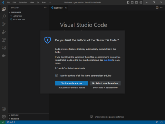
Task: Open the Search view icon
Action: pyautogui.click(x=4, y=16)
